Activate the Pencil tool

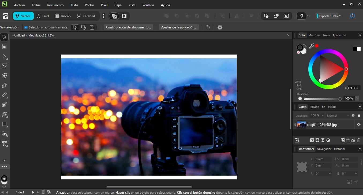(x=4, y=95)
